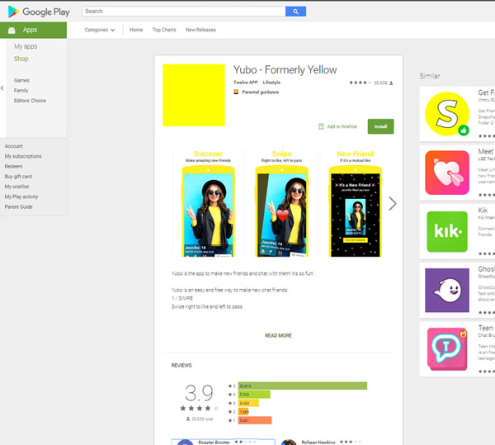Image resolution: width=495 pixels, height=445 pixels.
Task: Click Roaster Broster reviewer avatar
Action: click(x=185, y=443)
